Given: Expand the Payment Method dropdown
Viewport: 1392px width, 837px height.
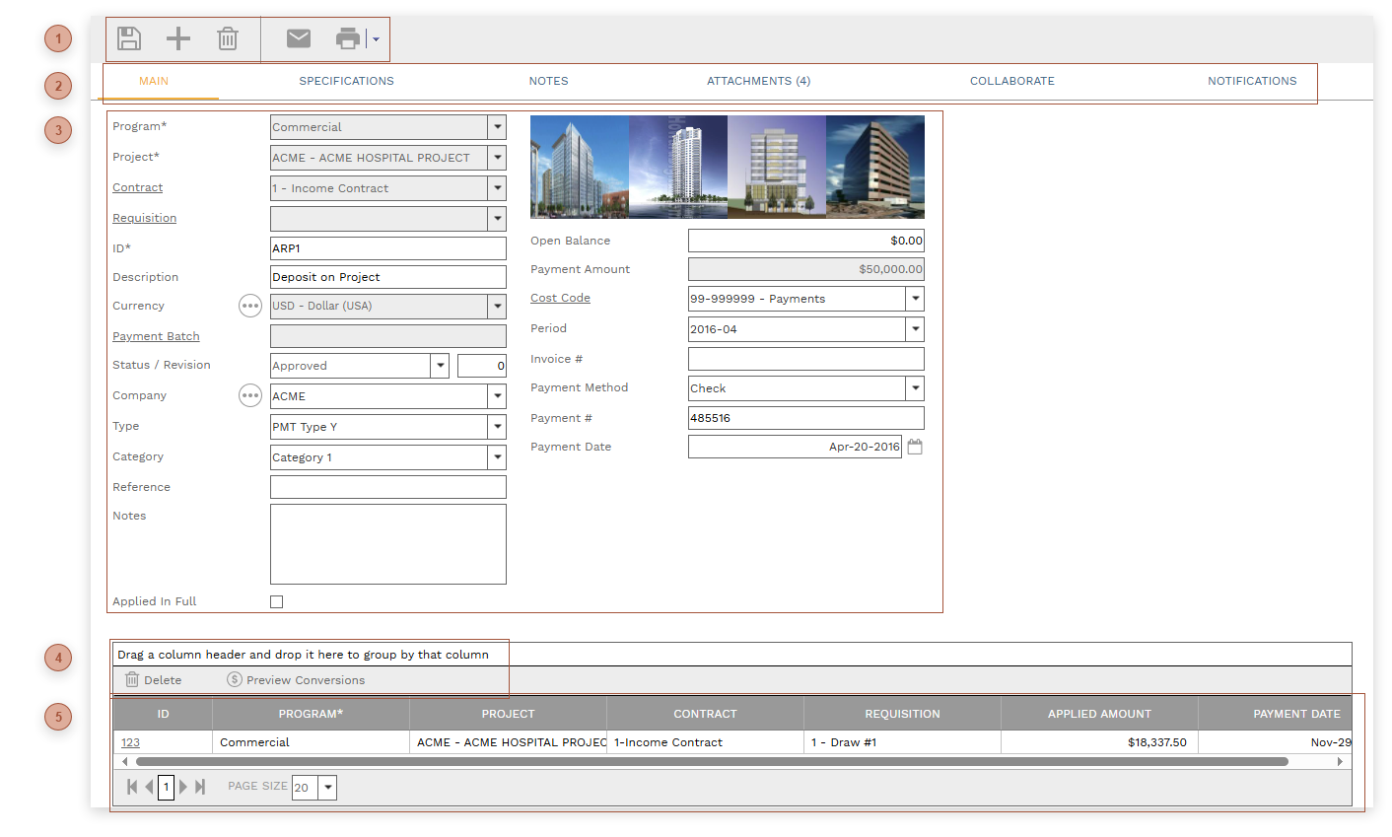Looking at the screenshot, I should (915, 387).
